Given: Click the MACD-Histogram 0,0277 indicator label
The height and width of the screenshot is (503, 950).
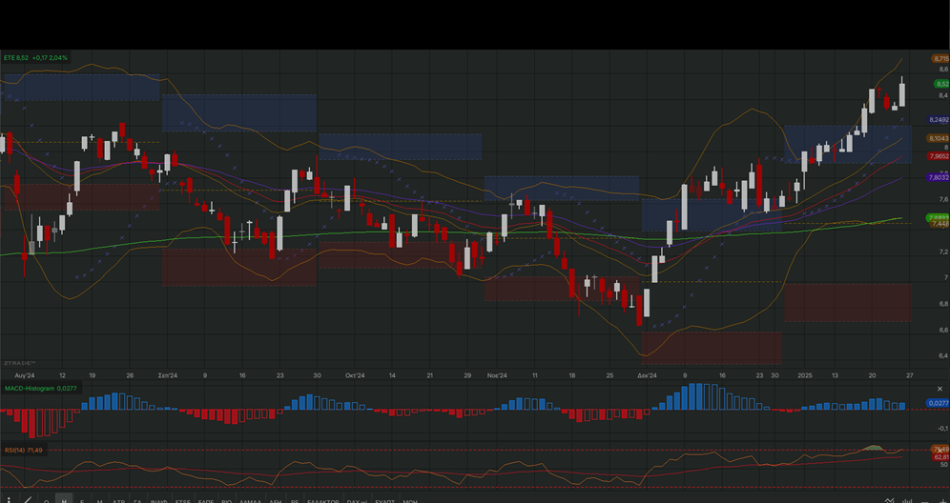Looking at the screenshot, I should pos(41,388).
